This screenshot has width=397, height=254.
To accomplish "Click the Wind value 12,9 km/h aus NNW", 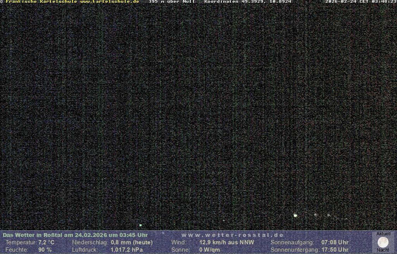I will coord(227,242).
